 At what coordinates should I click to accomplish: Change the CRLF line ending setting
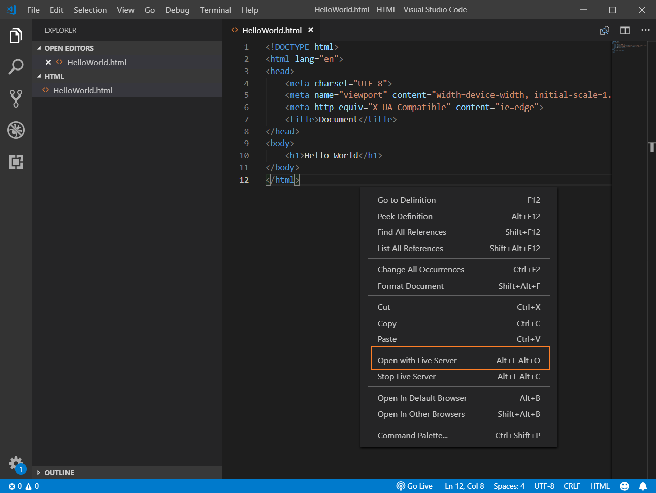click(572, 486)
